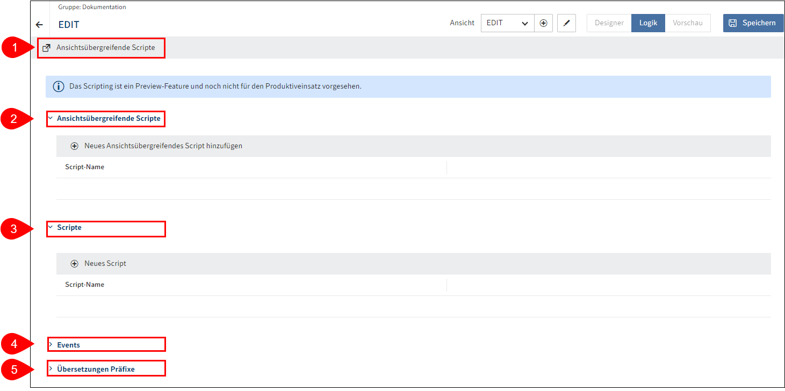The height and width of the screenshot is (391, 785).
Task: Click the external link icon beside Ansichtsübergreifende Scripte
Action: [x=46, y=48]
